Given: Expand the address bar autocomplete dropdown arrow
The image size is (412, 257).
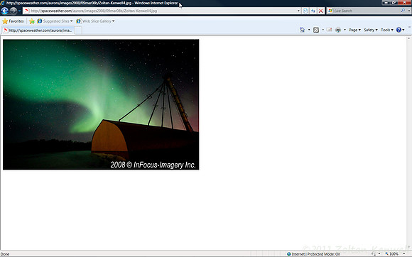Looking at the screenshot, I should (x=298, y=11).
